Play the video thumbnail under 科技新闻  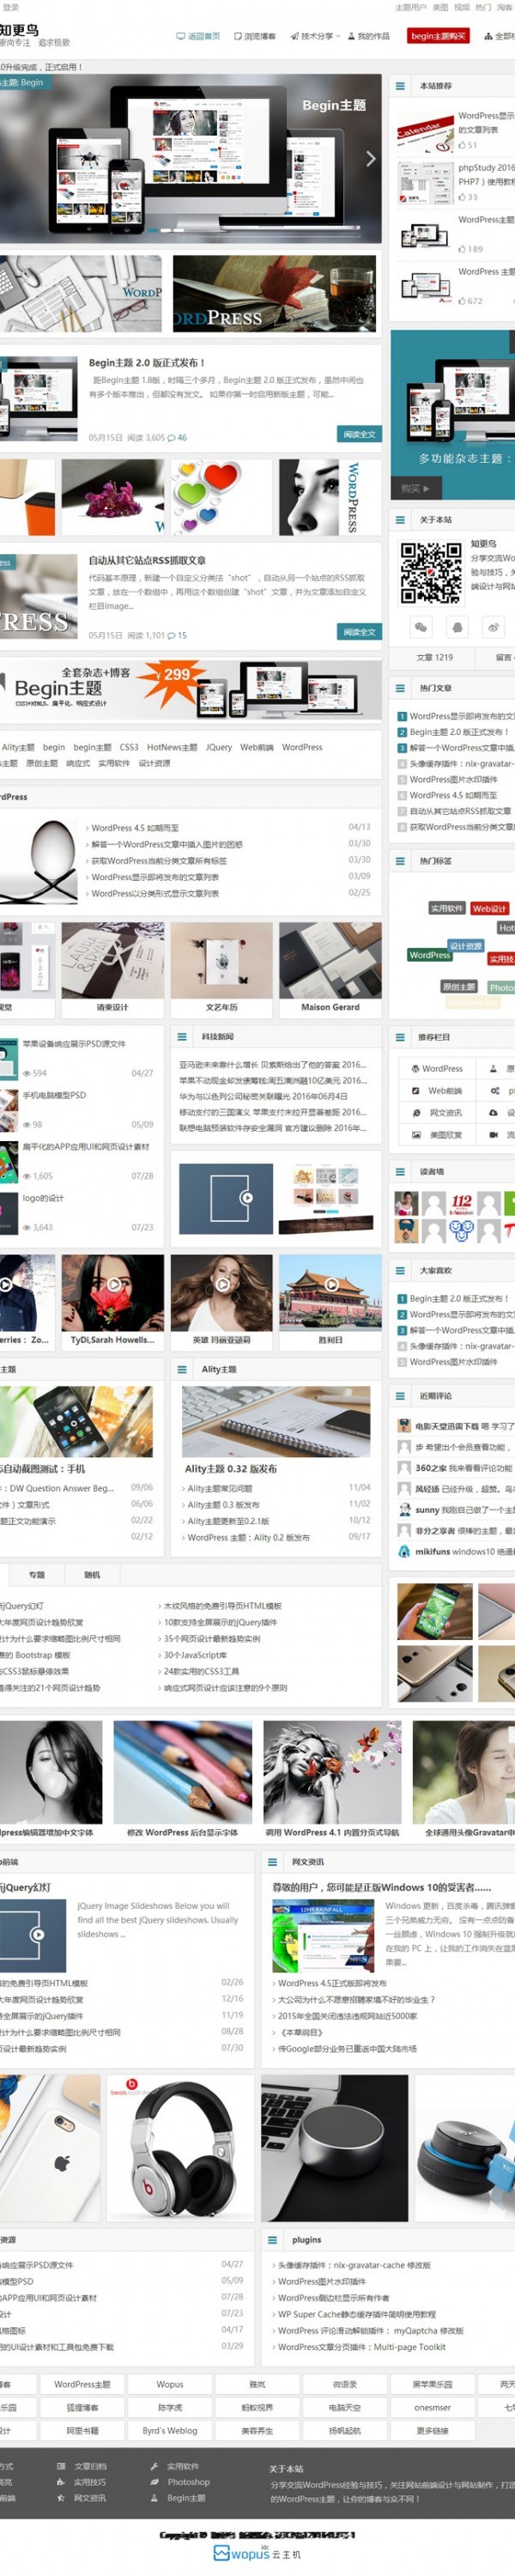pyautogui.click(x=225, y=1197)
